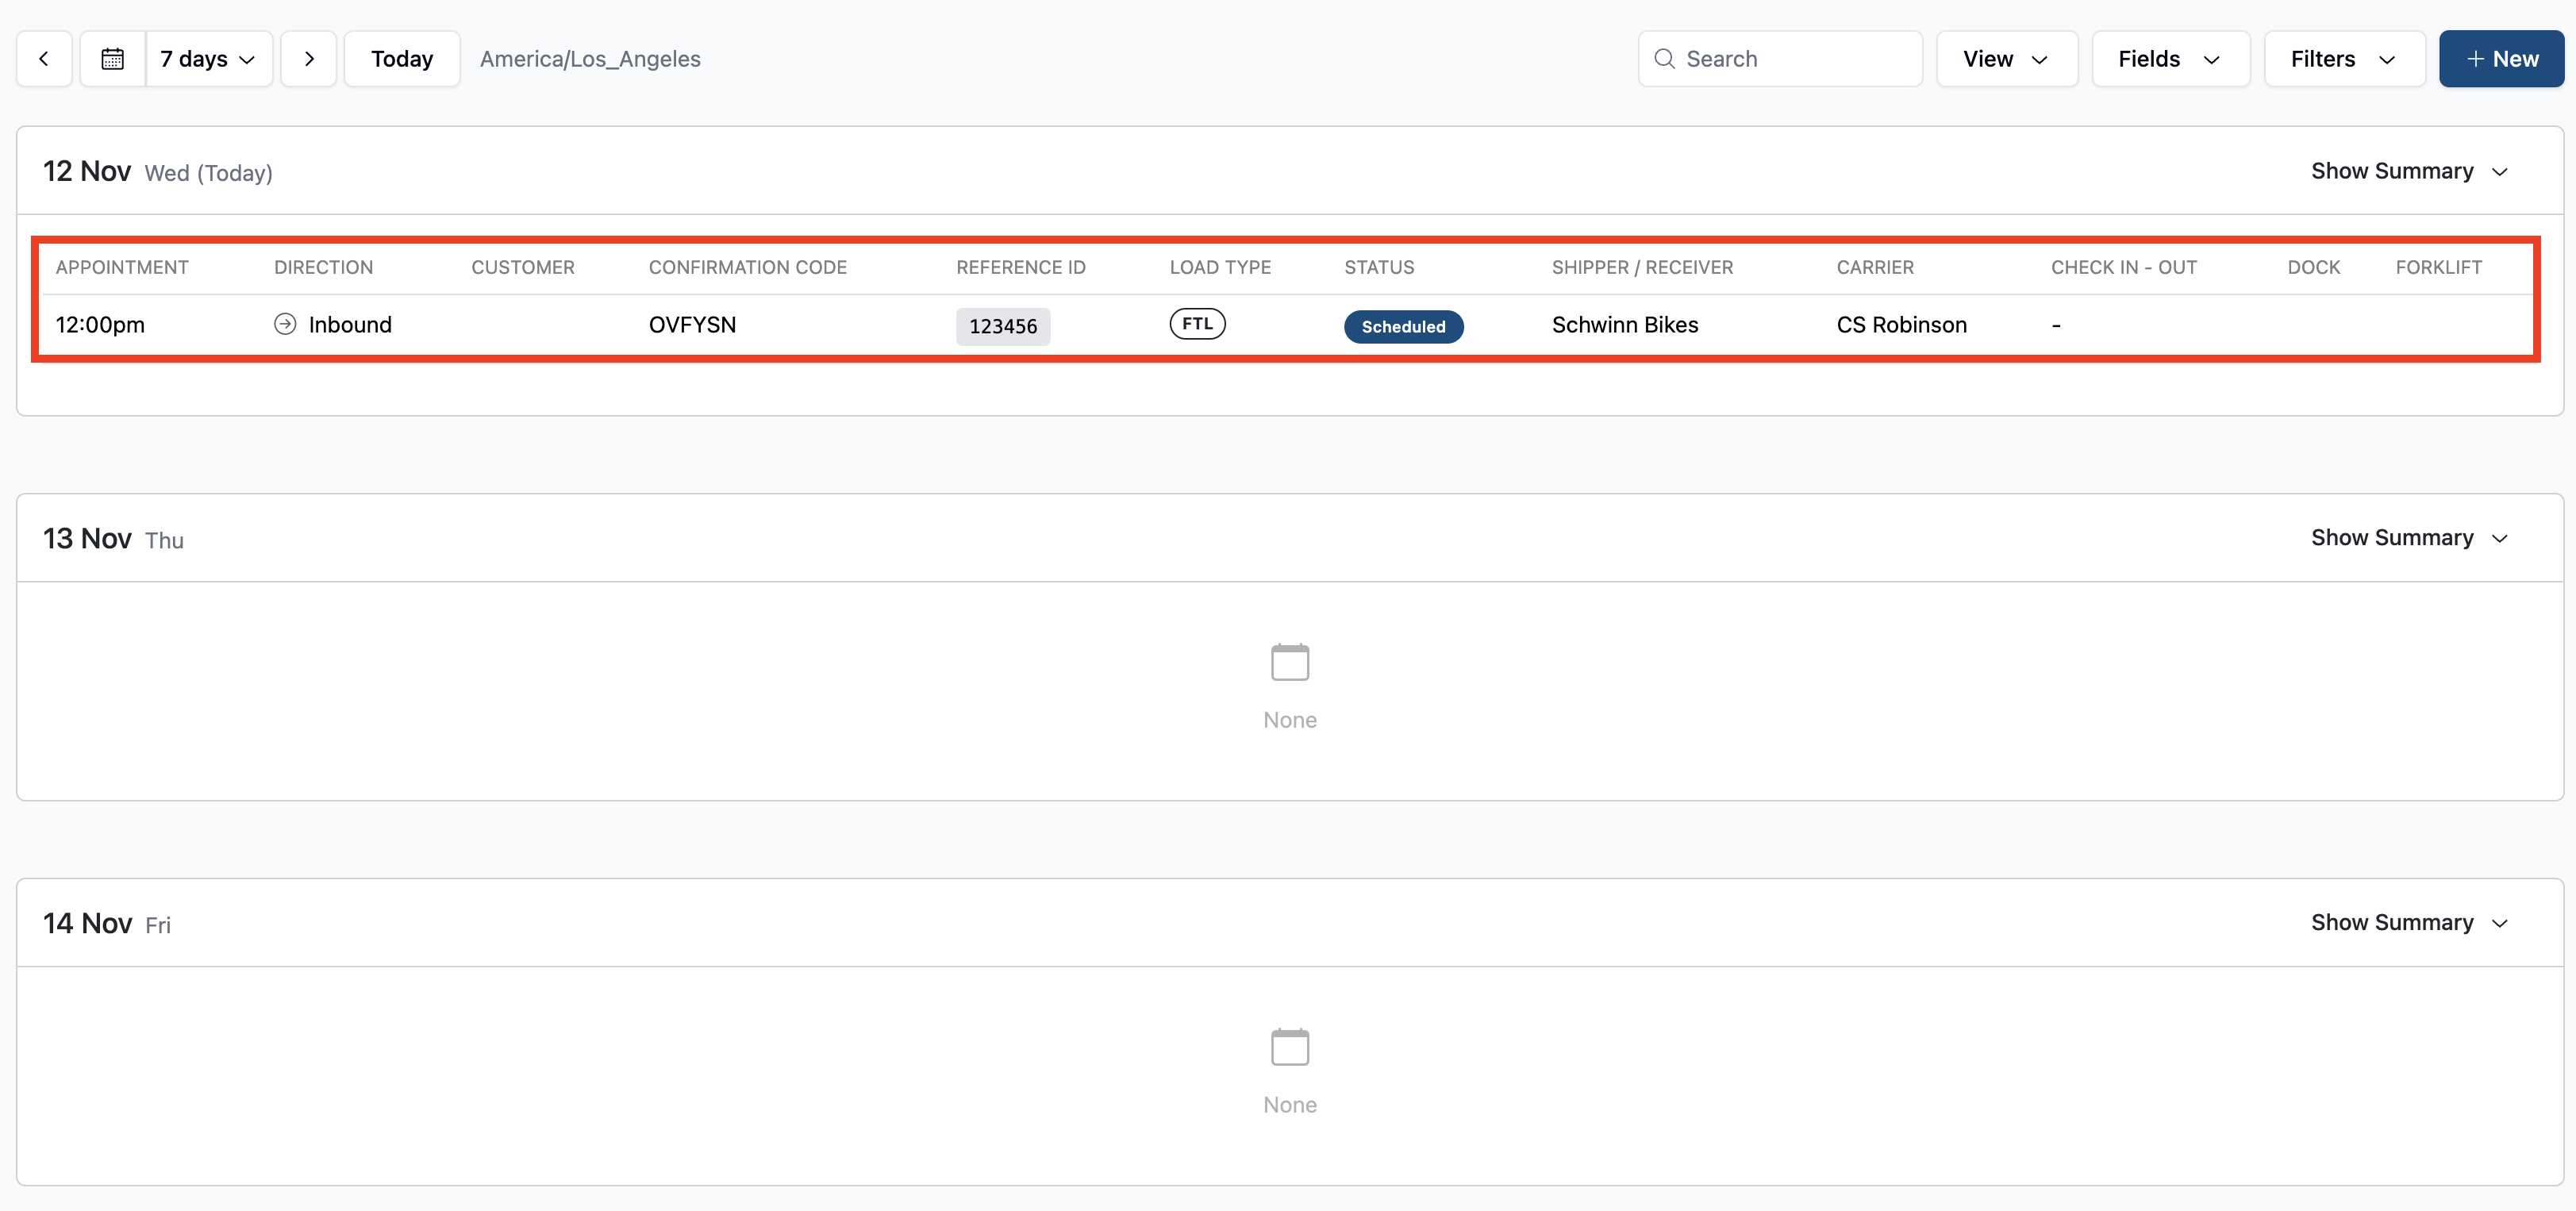Screen dimensions: 2576x1211
Task: Click the empty calendar icon under 13 Nov
Action: click(x=1289, y=662)
